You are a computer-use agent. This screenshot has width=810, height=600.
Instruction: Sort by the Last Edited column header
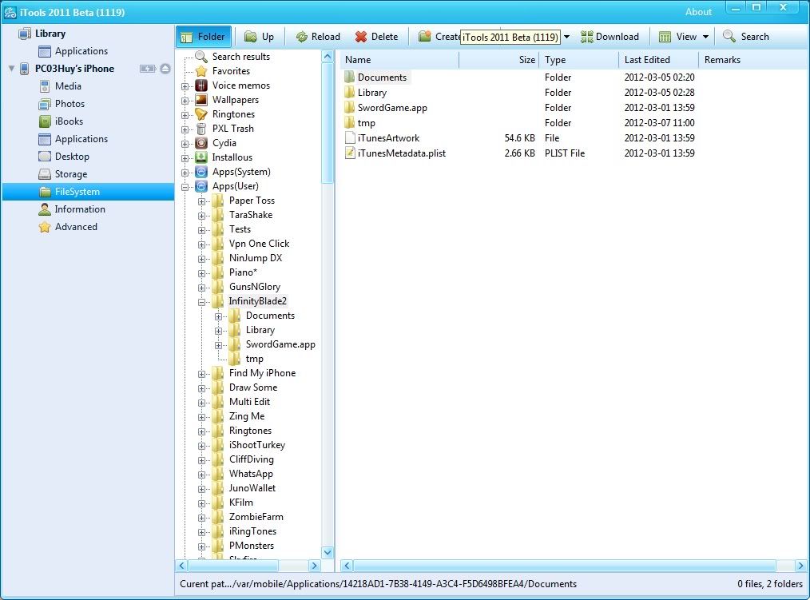point(659,60)
